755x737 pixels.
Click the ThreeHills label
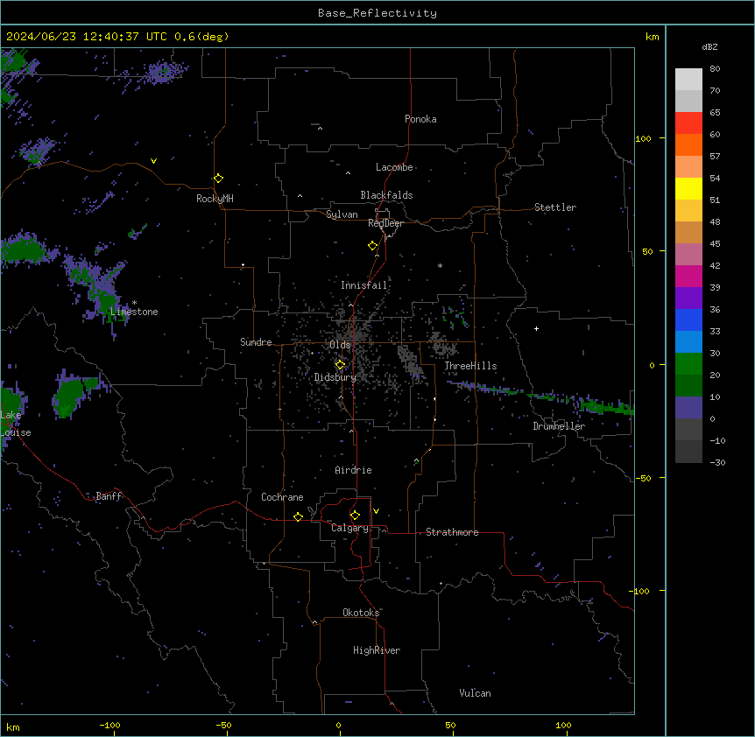[470, 366]
